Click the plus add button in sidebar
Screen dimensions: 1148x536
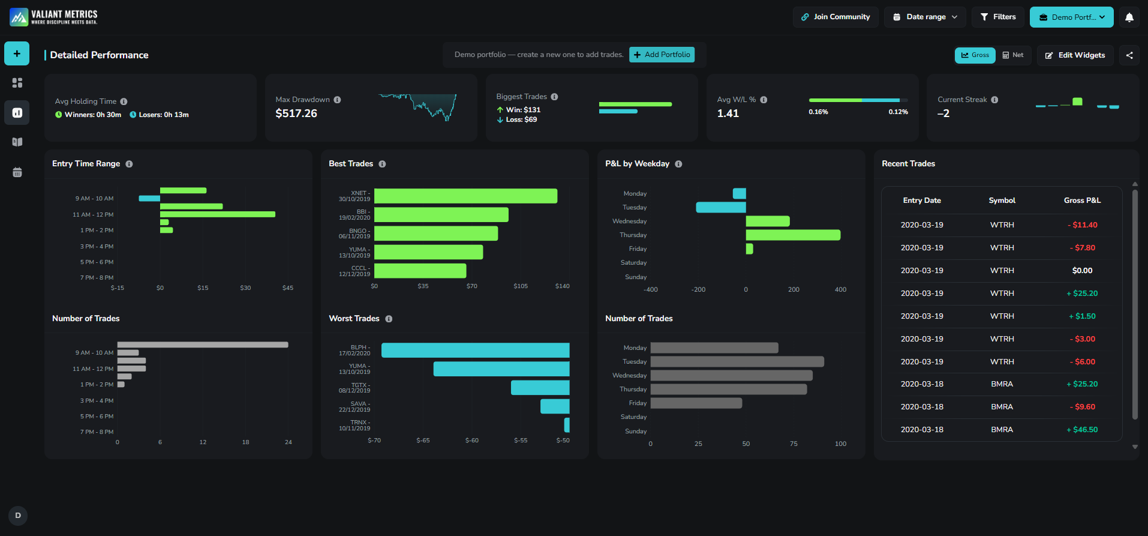point(17,53)
